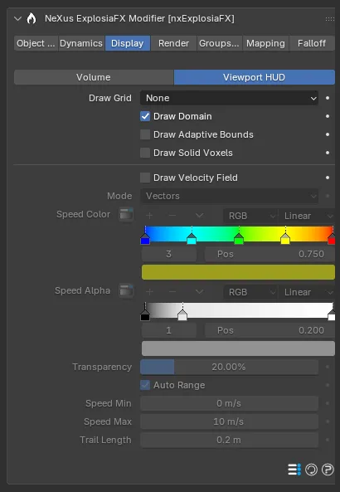Click animate dot for Draw Solid Voxels
Viewport: 340px width, 492px height.
[328, 153]
